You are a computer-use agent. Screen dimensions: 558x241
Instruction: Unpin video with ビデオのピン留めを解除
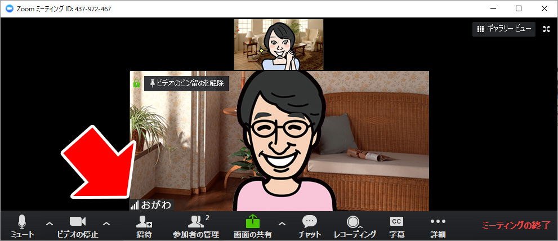pos(186,83)
